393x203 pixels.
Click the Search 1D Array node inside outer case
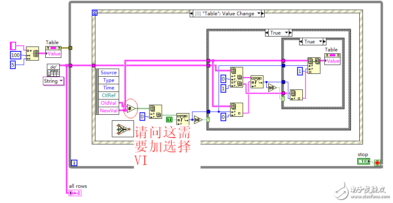(257, 82)
